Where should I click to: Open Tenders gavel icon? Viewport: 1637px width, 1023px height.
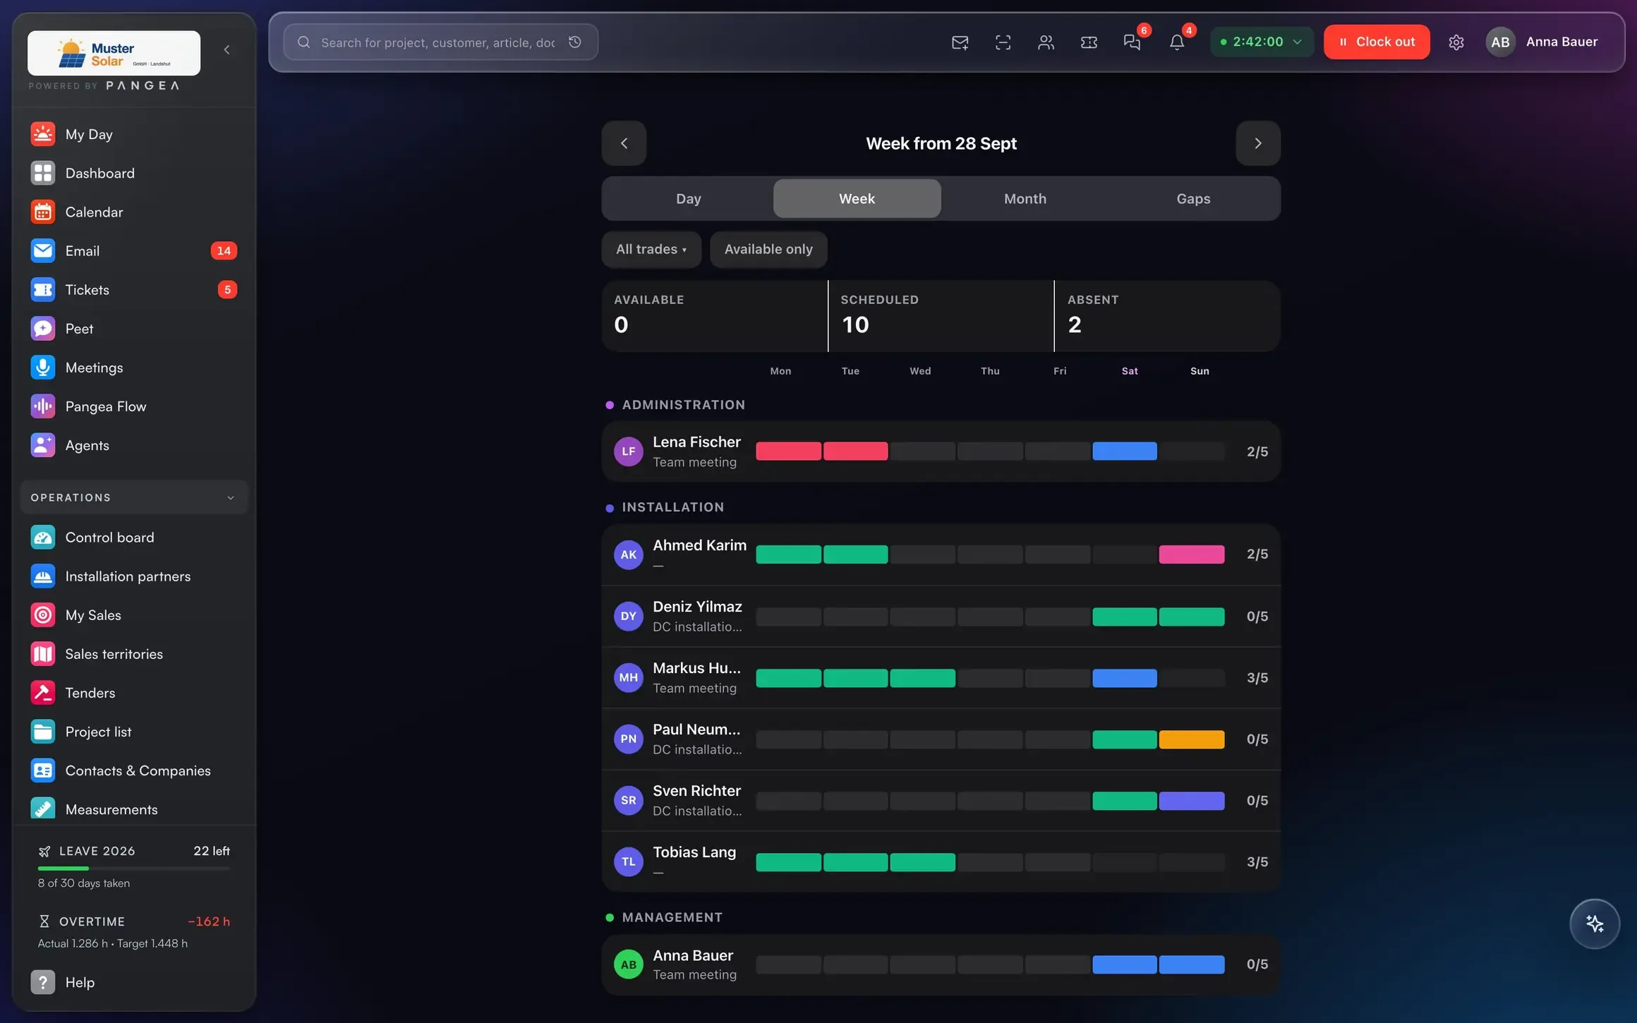click(x=43, y=692)
